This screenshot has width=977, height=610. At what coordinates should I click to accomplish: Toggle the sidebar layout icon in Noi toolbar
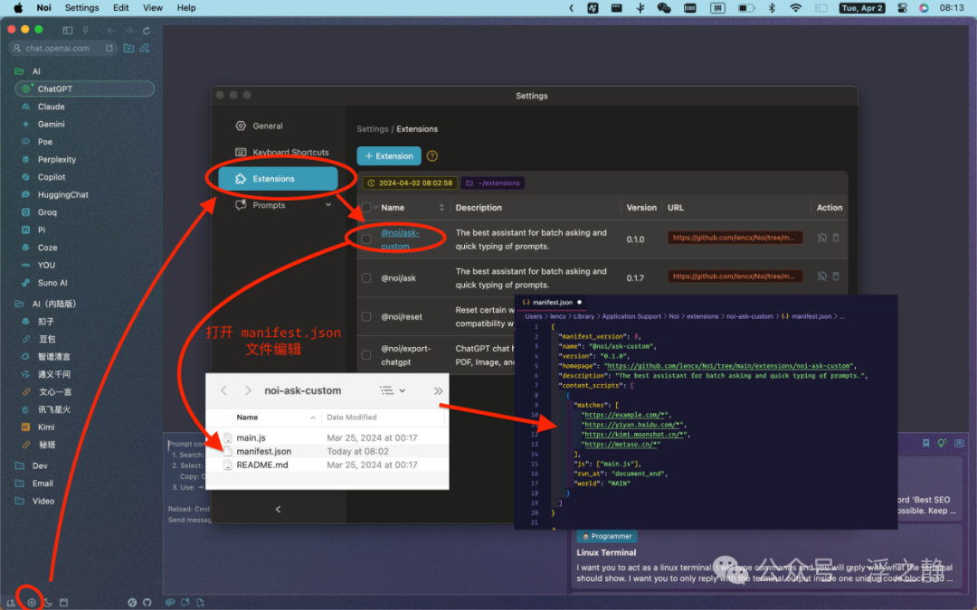[67, 30]
